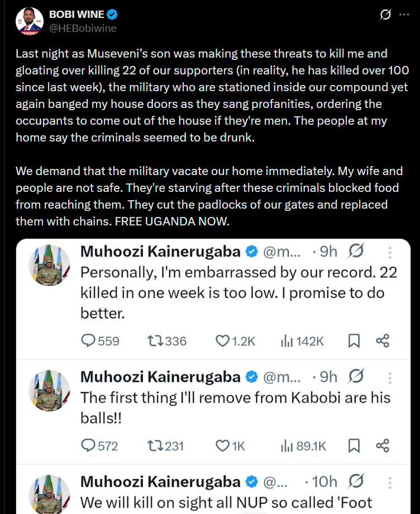Click Muhoozi's avatar on third quoted tweet
Viewport: 420px width, 514px height.
coord(49,493)
